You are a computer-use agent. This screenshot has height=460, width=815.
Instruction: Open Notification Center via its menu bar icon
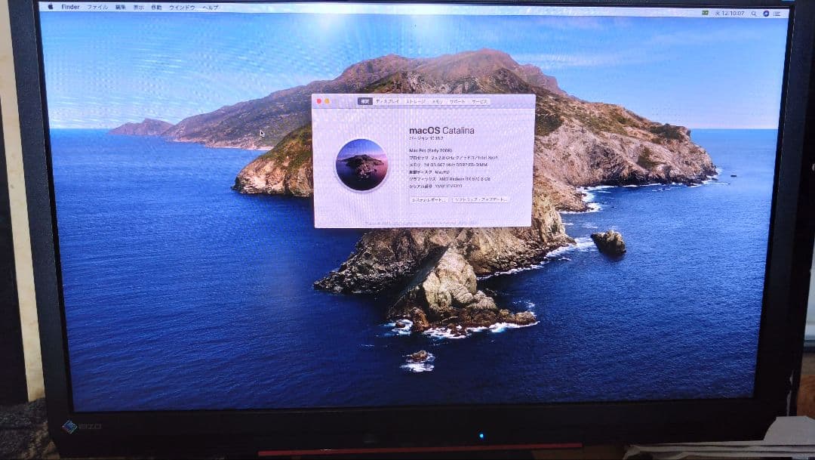click(778, 12)
